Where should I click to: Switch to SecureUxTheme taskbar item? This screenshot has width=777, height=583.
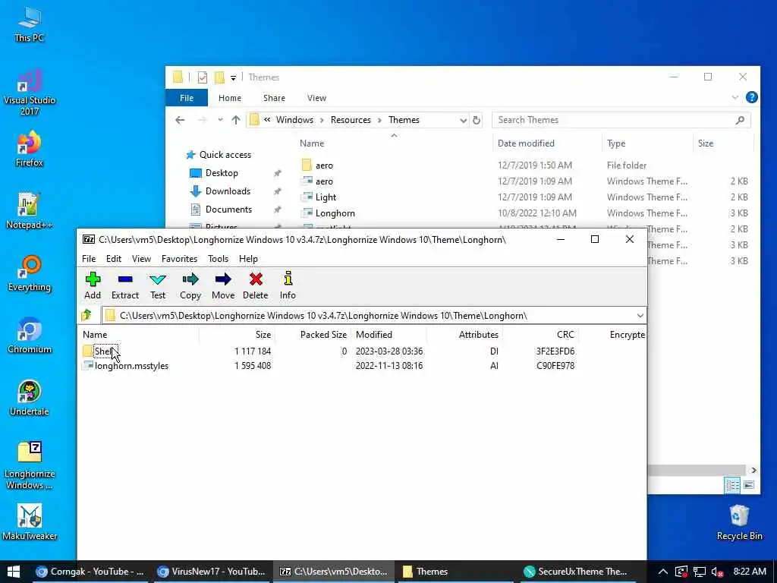(577, 572)
